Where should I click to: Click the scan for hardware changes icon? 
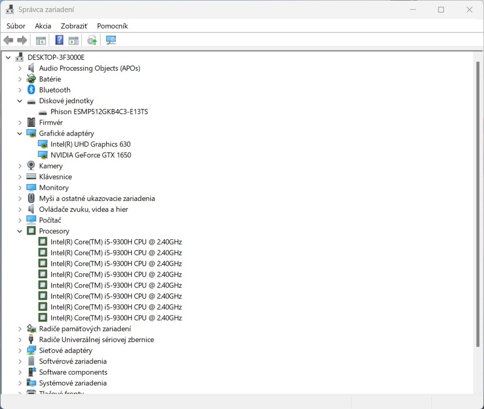pos(111,40)
